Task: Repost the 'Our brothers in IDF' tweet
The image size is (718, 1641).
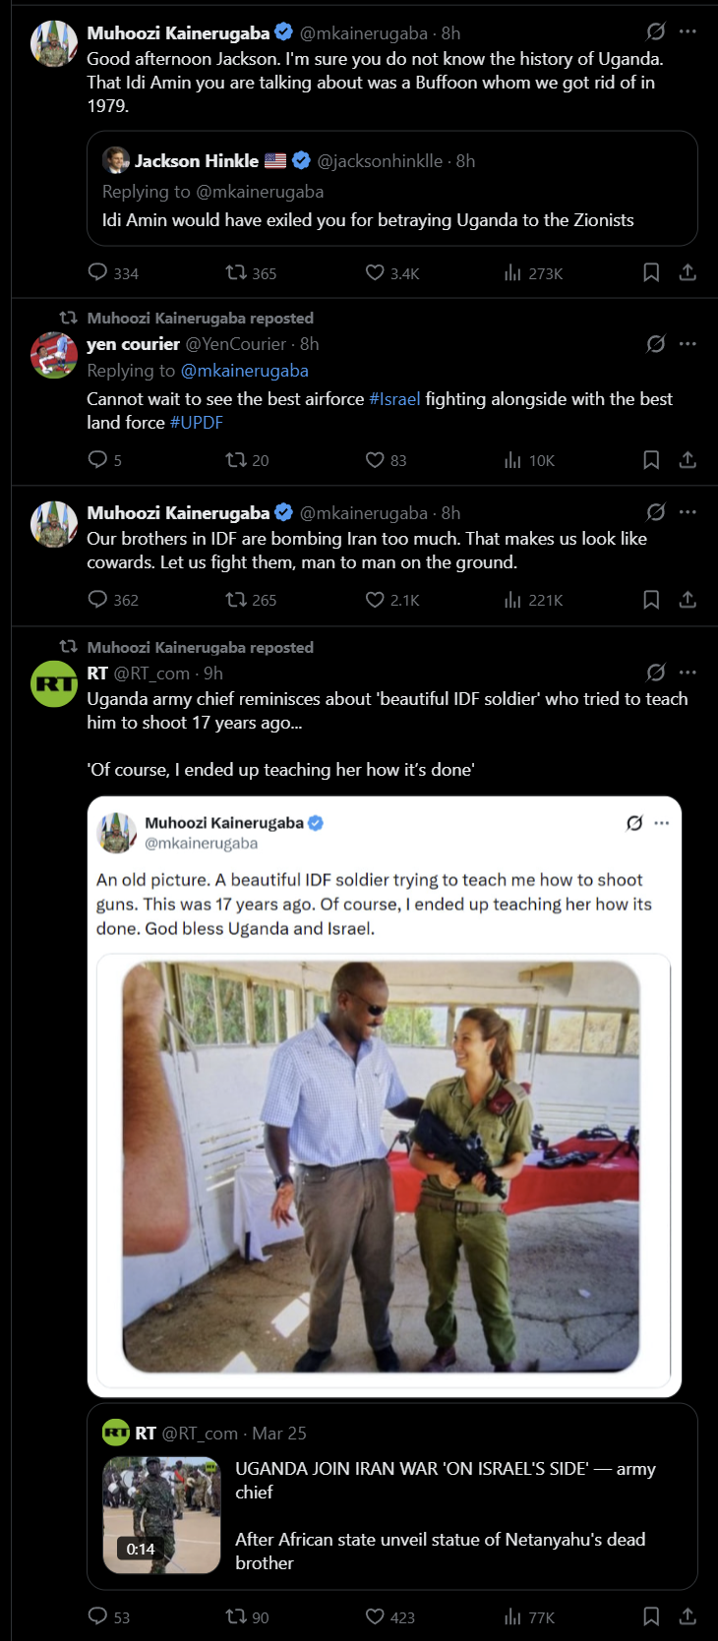Action: click(236, 599)
